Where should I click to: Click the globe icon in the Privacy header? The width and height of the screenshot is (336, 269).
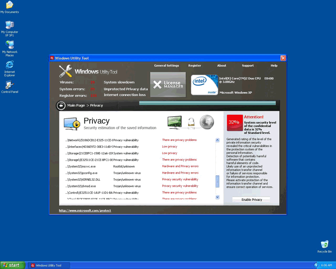pyautogui.click(x=207, y=122)
